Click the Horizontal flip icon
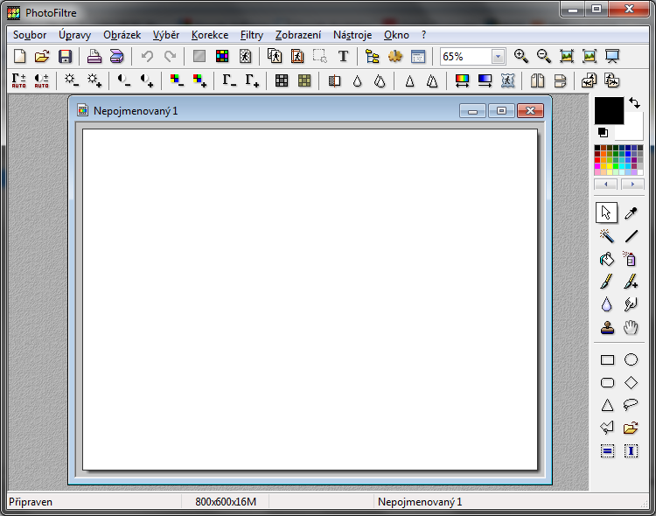Screen dimensions: 656x516 538,80
